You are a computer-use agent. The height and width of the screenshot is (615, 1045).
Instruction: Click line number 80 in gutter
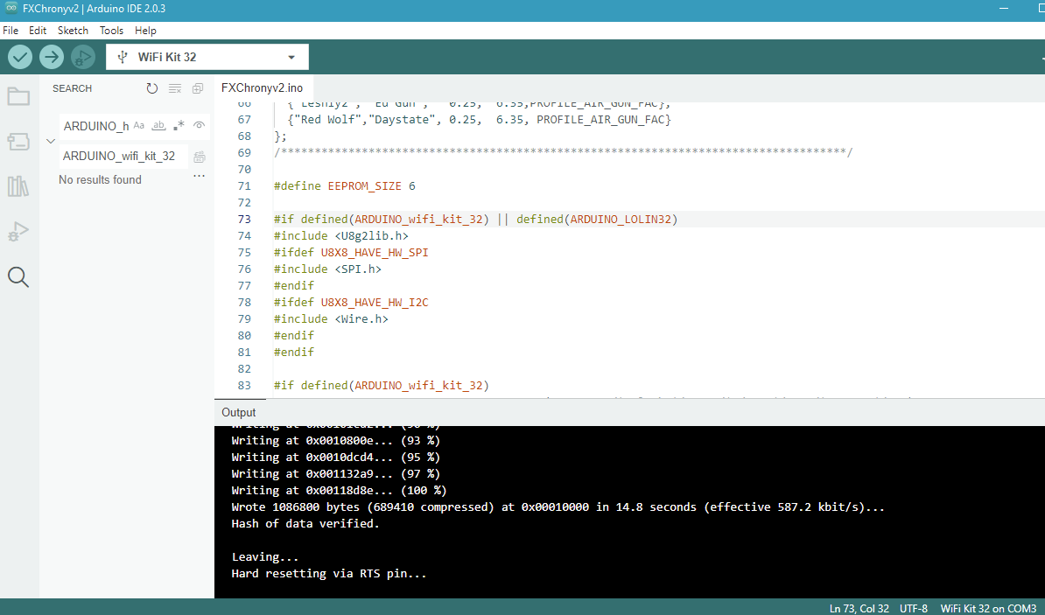click(244, 336)
